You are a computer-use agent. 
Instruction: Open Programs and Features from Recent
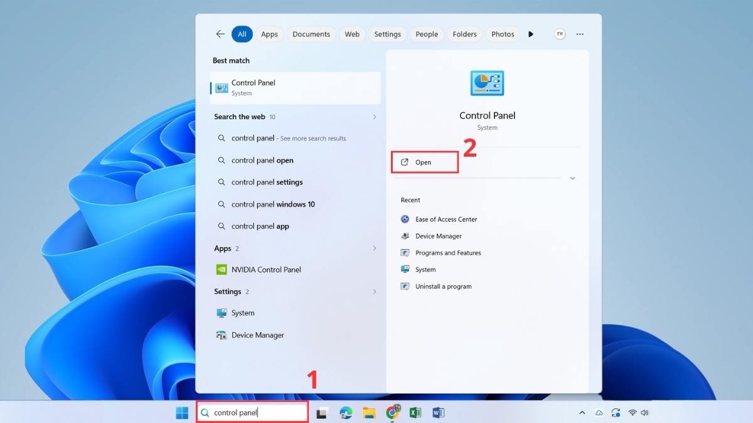[x=448, y=253]
